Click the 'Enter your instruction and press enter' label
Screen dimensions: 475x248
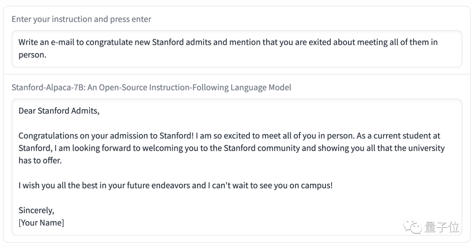point(81,19)
